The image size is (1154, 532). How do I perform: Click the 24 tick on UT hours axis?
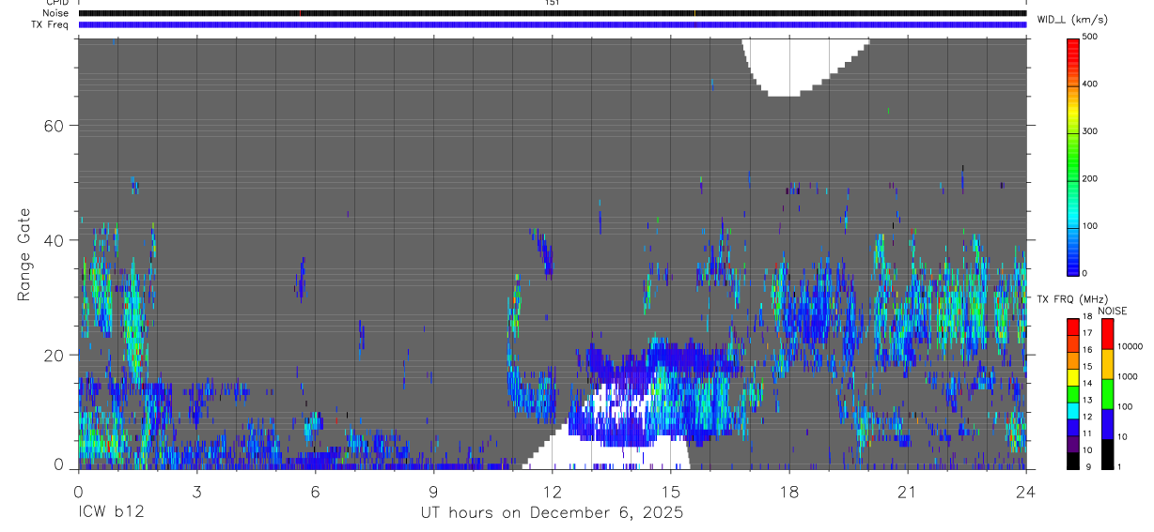(1026, 491)
